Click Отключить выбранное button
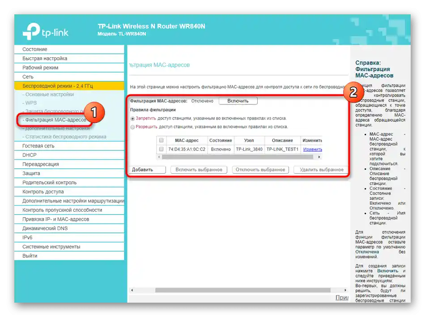The height and width of the screenshot is (317, 425). coord(260,170)
